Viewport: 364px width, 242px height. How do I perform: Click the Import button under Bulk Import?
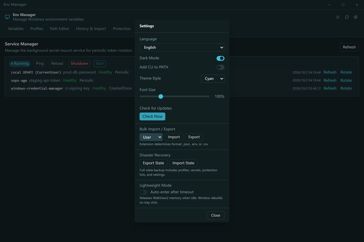click(x=173, y=137)
